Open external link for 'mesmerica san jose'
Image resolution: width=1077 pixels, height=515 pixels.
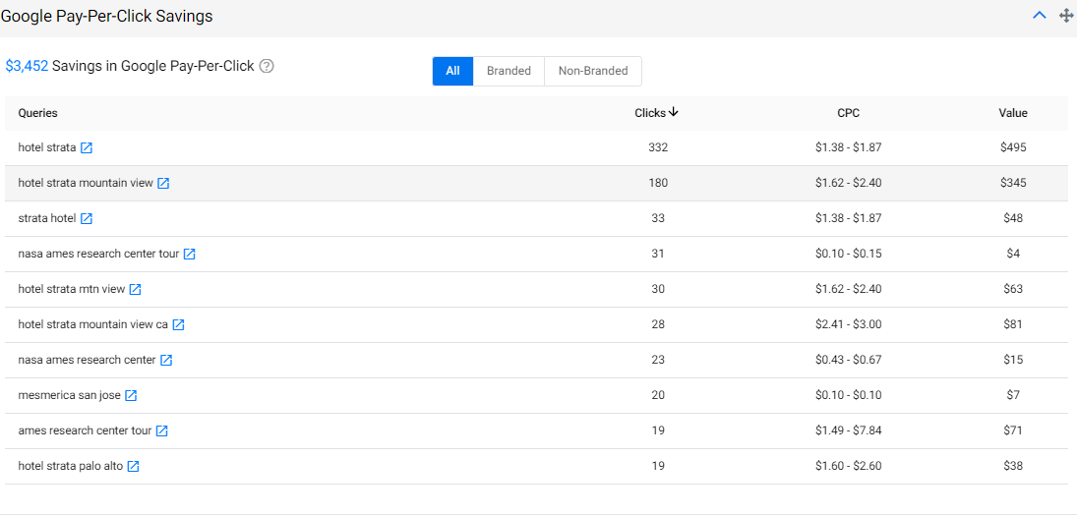pyautogui.click(x=131, y=395)
